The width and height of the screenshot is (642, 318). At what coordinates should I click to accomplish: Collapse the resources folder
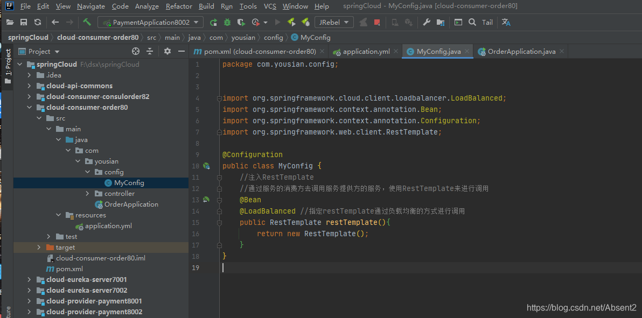pos(58,215)
